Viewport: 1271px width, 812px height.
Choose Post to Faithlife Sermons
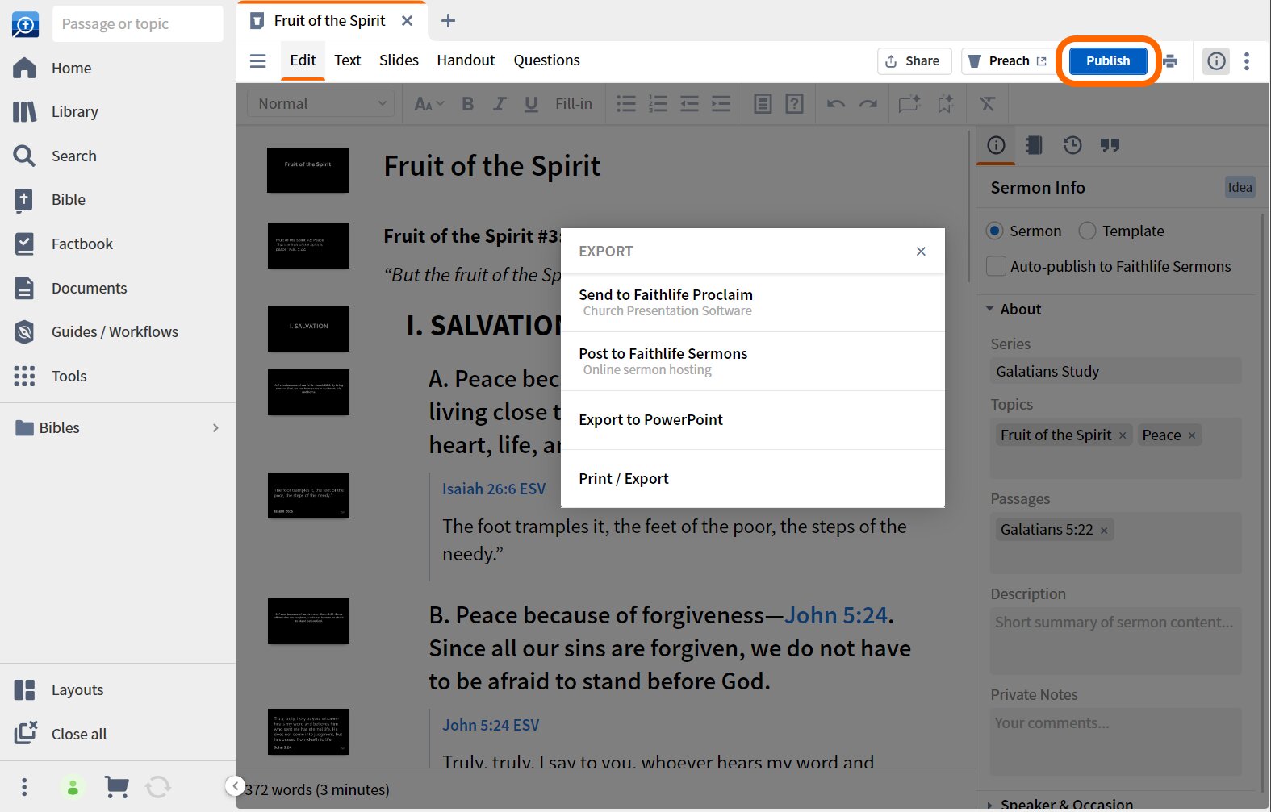753,361
